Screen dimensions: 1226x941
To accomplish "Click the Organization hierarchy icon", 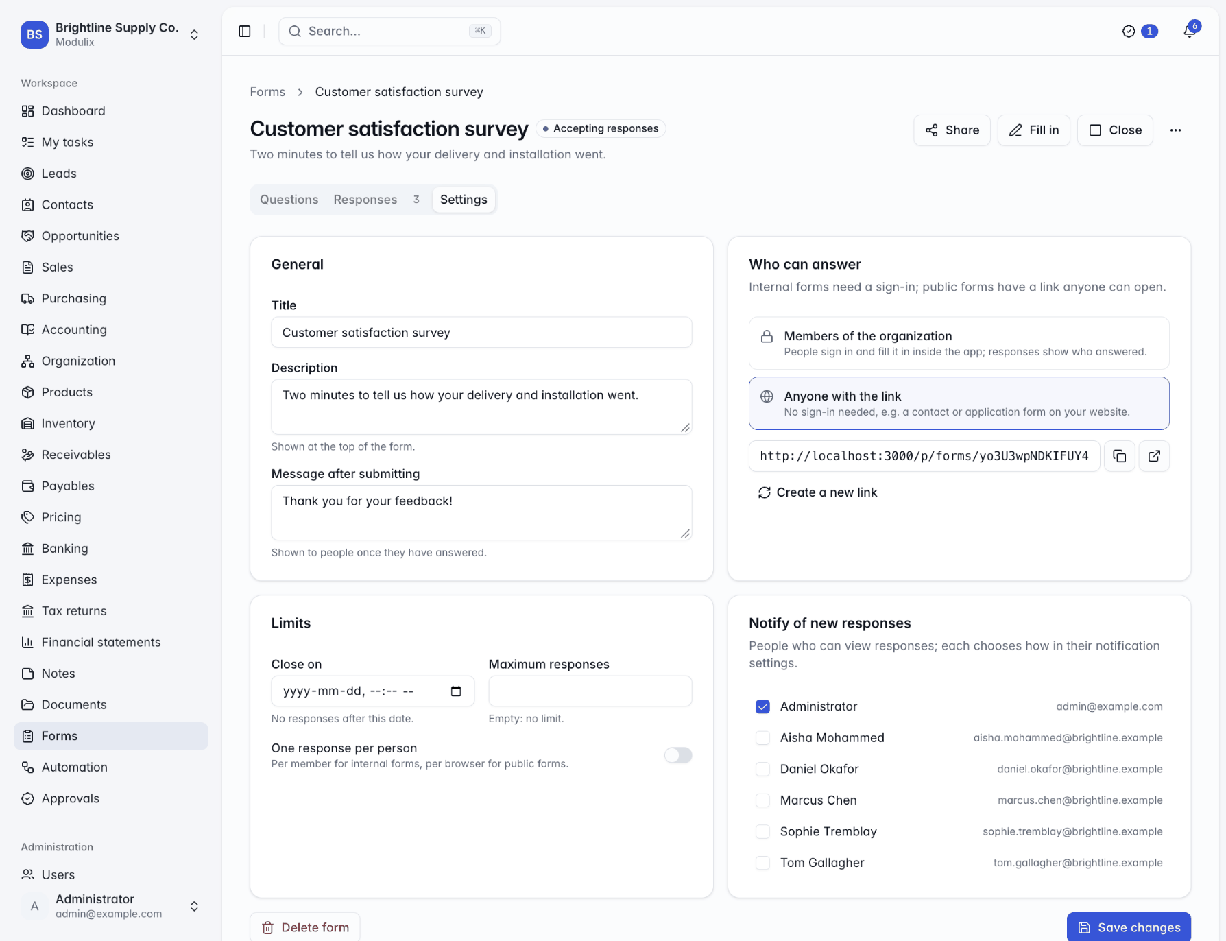I will point(27,361).
